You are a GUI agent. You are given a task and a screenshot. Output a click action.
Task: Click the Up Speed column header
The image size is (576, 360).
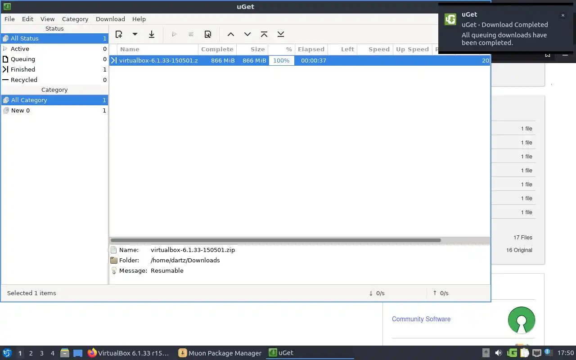(x=412, y=49)
